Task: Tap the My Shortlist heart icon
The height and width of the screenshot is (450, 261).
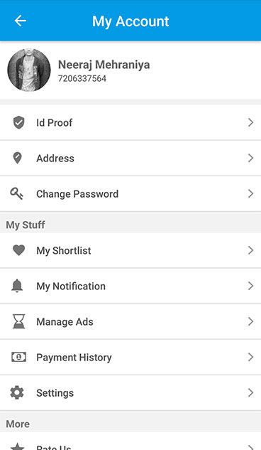Action: point(18,250)
